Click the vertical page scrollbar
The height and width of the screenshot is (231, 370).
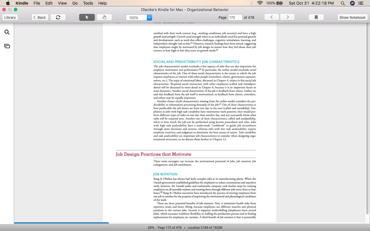[367, 118]
